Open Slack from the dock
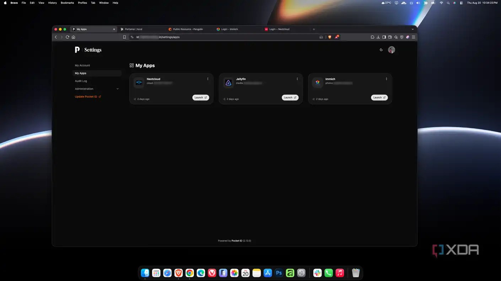 [317, 273]
